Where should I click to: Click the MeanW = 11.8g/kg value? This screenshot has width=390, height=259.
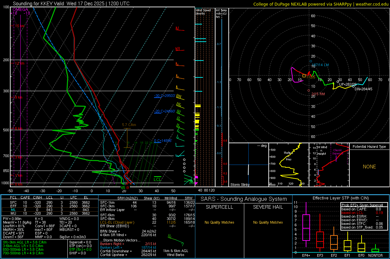point(17,222)
